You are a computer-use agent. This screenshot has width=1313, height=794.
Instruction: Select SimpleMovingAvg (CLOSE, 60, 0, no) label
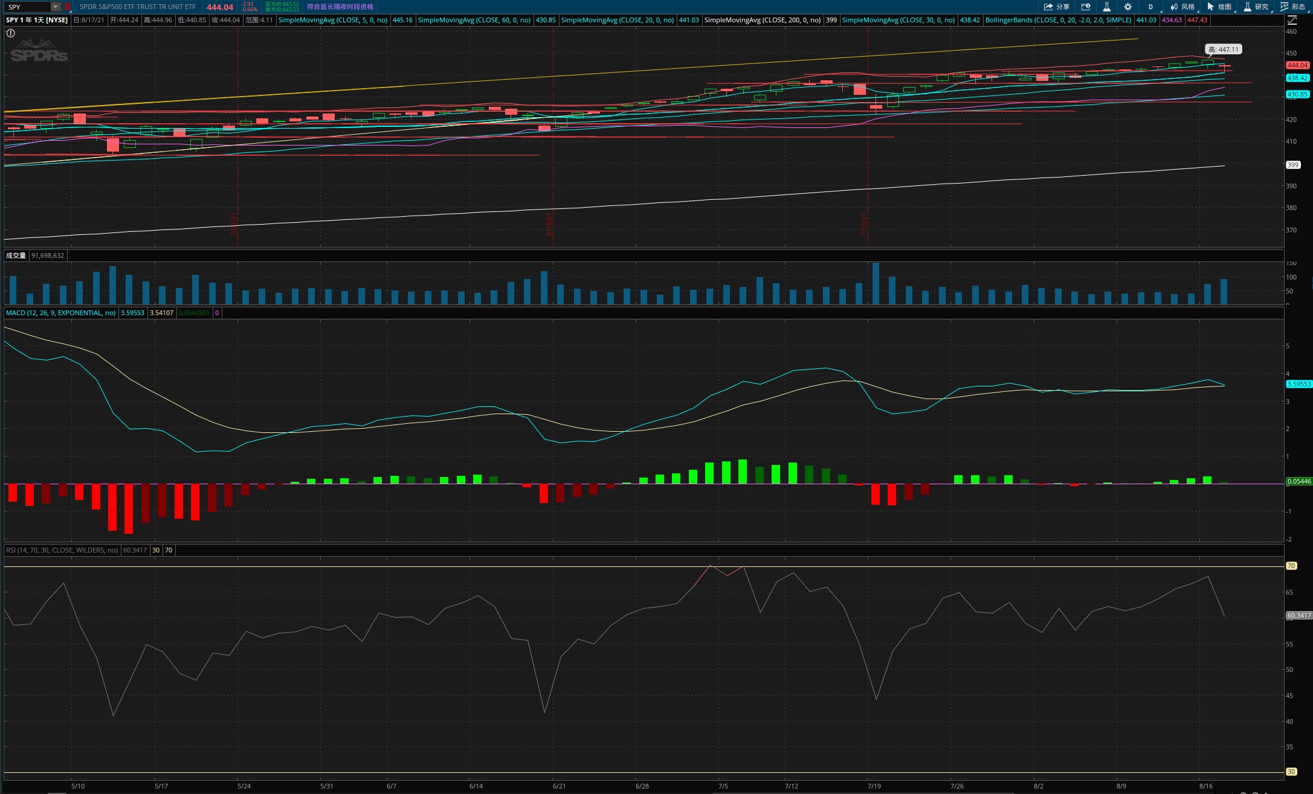point(474,20)
